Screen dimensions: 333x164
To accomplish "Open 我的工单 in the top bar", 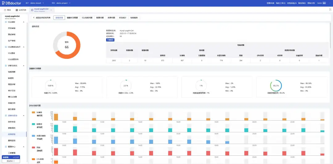I will tap(281, 3).
